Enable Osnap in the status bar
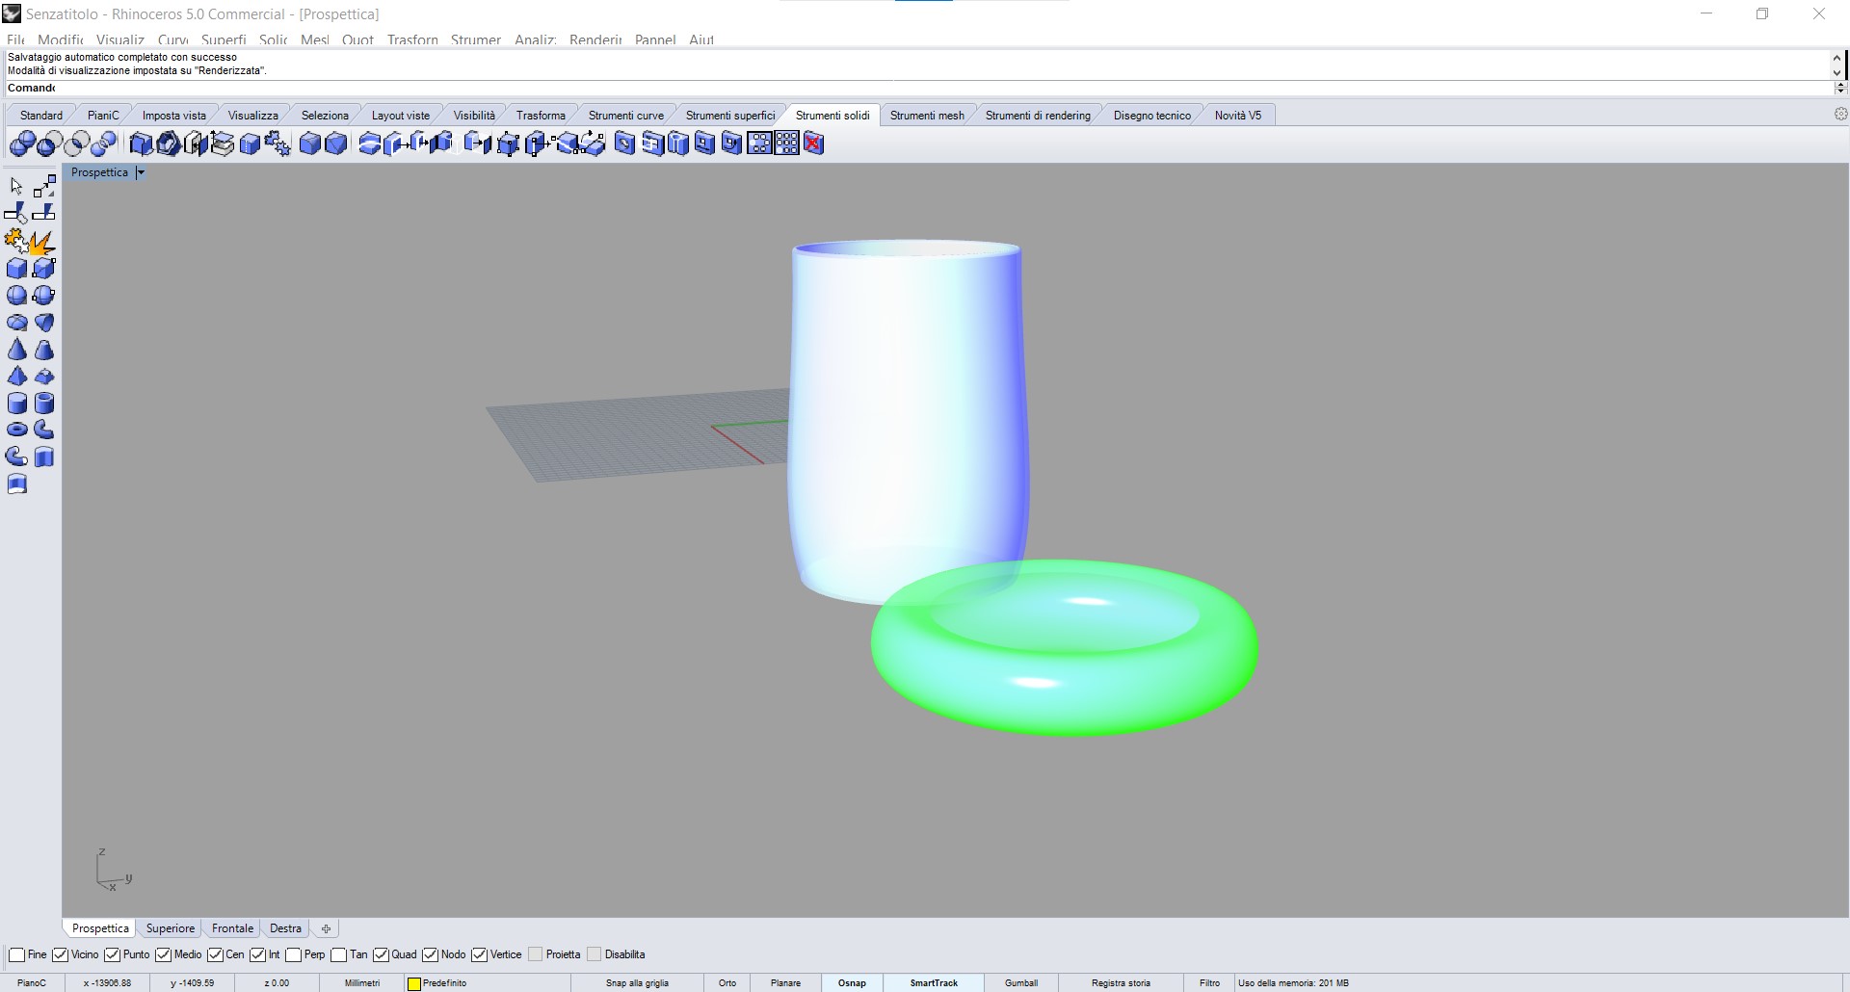1850x992 pixels. click(851, 982)
